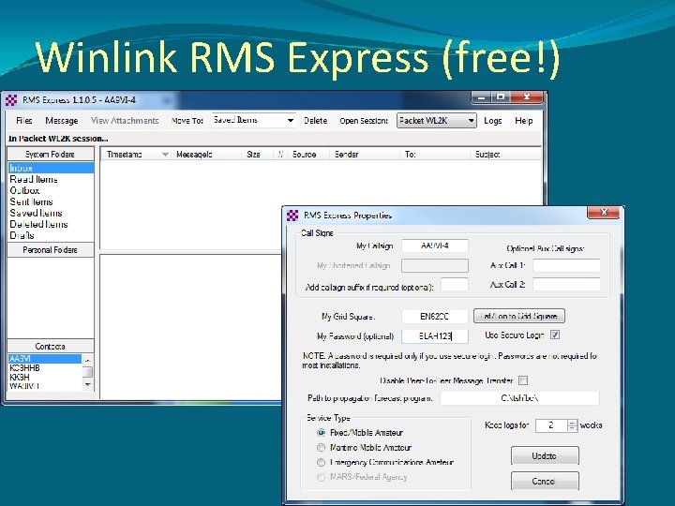The width and height of the screenshot is (675, 506).
Task: Select the Outbox folder
Action: tap(24, 190)
